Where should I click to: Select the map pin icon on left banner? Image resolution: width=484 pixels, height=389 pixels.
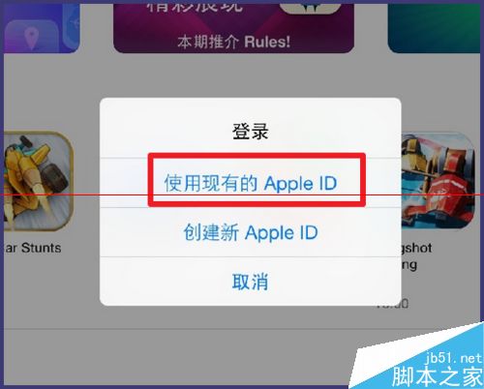[31, 39]
